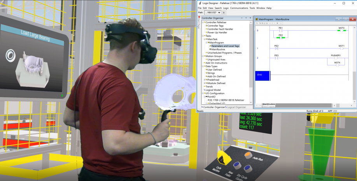Screen dimensions: 357x181
Task: Select rung number 0
Action: pyautogui.click(x=257, y=30)
